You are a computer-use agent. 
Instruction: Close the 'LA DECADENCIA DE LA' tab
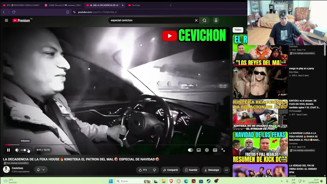point(123,5)
